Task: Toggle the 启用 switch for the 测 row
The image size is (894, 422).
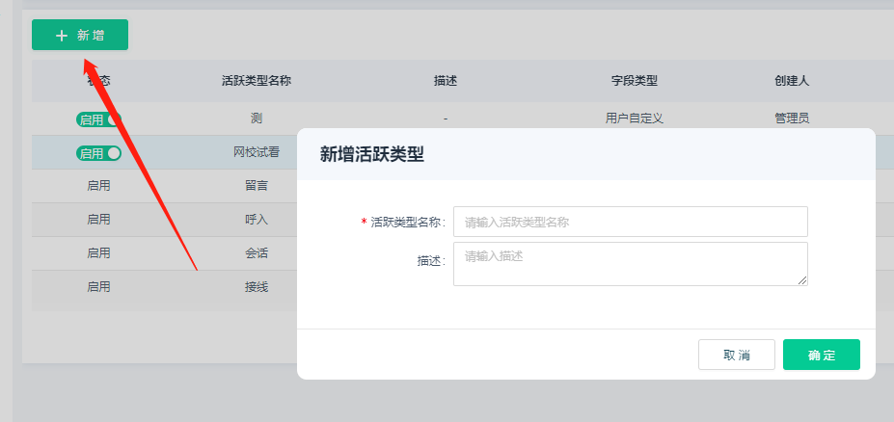Action: pyautogui.click(x=98, y=119)
